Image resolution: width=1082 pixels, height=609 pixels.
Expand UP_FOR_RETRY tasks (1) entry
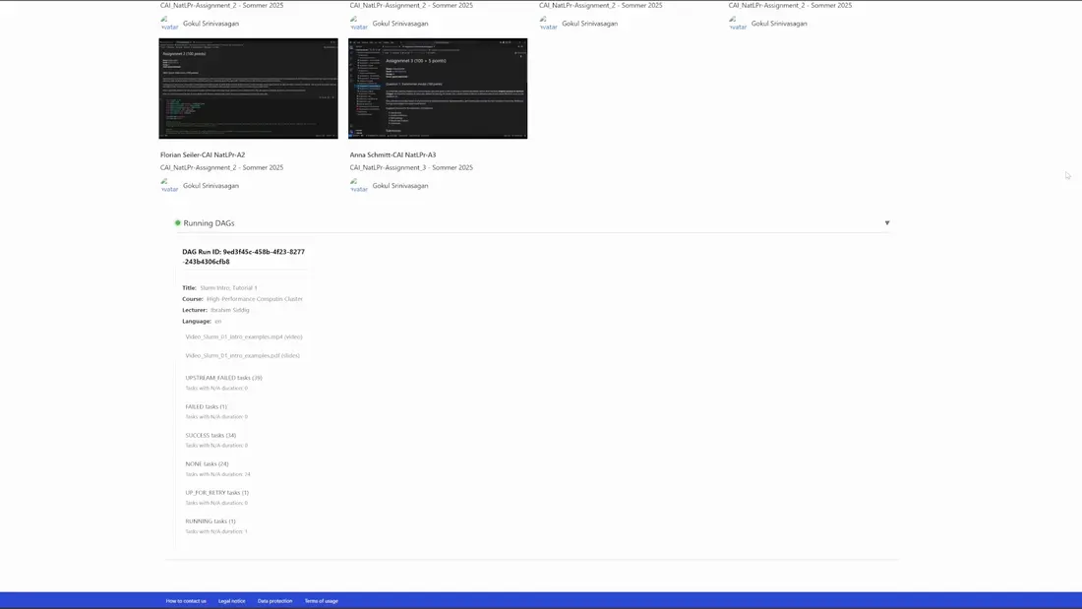(x=216, y=492)
